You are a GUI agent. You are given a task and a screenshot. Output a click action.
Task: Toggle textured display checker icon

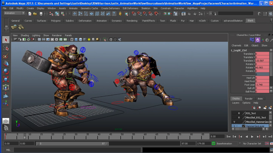85,39
